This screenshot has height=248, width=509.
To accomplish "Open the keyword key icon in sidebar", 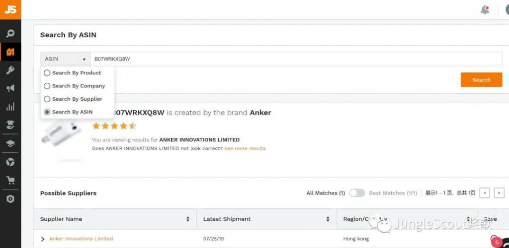I will pyautogui.click(x=10, y=70).
